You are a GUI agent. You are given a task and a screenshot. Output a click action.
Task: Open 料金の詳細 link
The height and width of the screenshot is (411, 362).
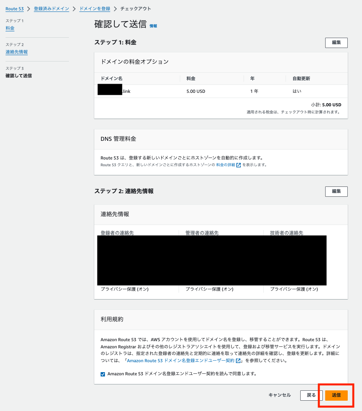click(x=225, y=165)
